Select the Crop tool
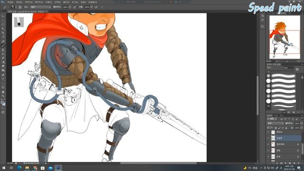This screenshot has width=304, height=171. coord(3,33)
